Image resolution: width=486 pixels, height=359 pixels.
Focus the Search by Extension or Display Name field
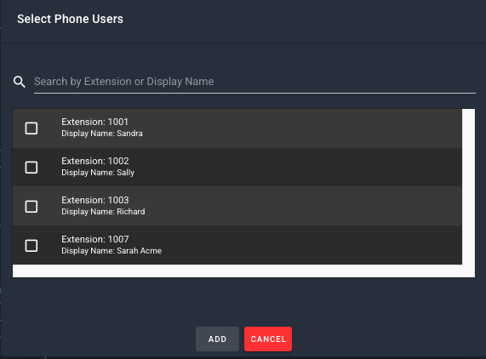(x=254, y=82)
